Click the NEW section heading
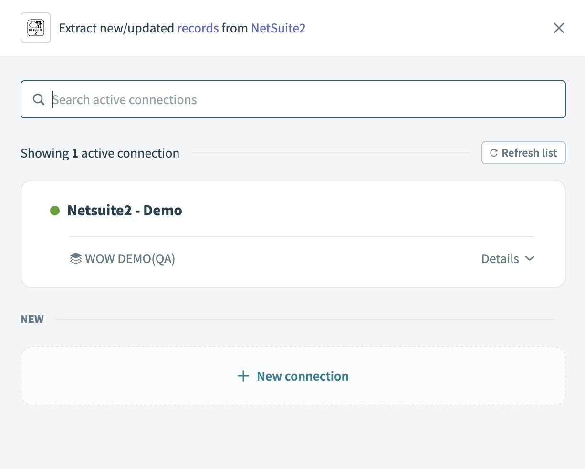Image resolution: width=585 pixels, height=469 pixels. [31, 319]
